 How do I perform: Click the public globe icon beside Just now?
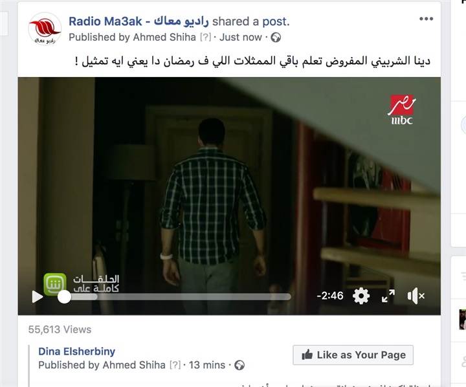click(276, 38)
